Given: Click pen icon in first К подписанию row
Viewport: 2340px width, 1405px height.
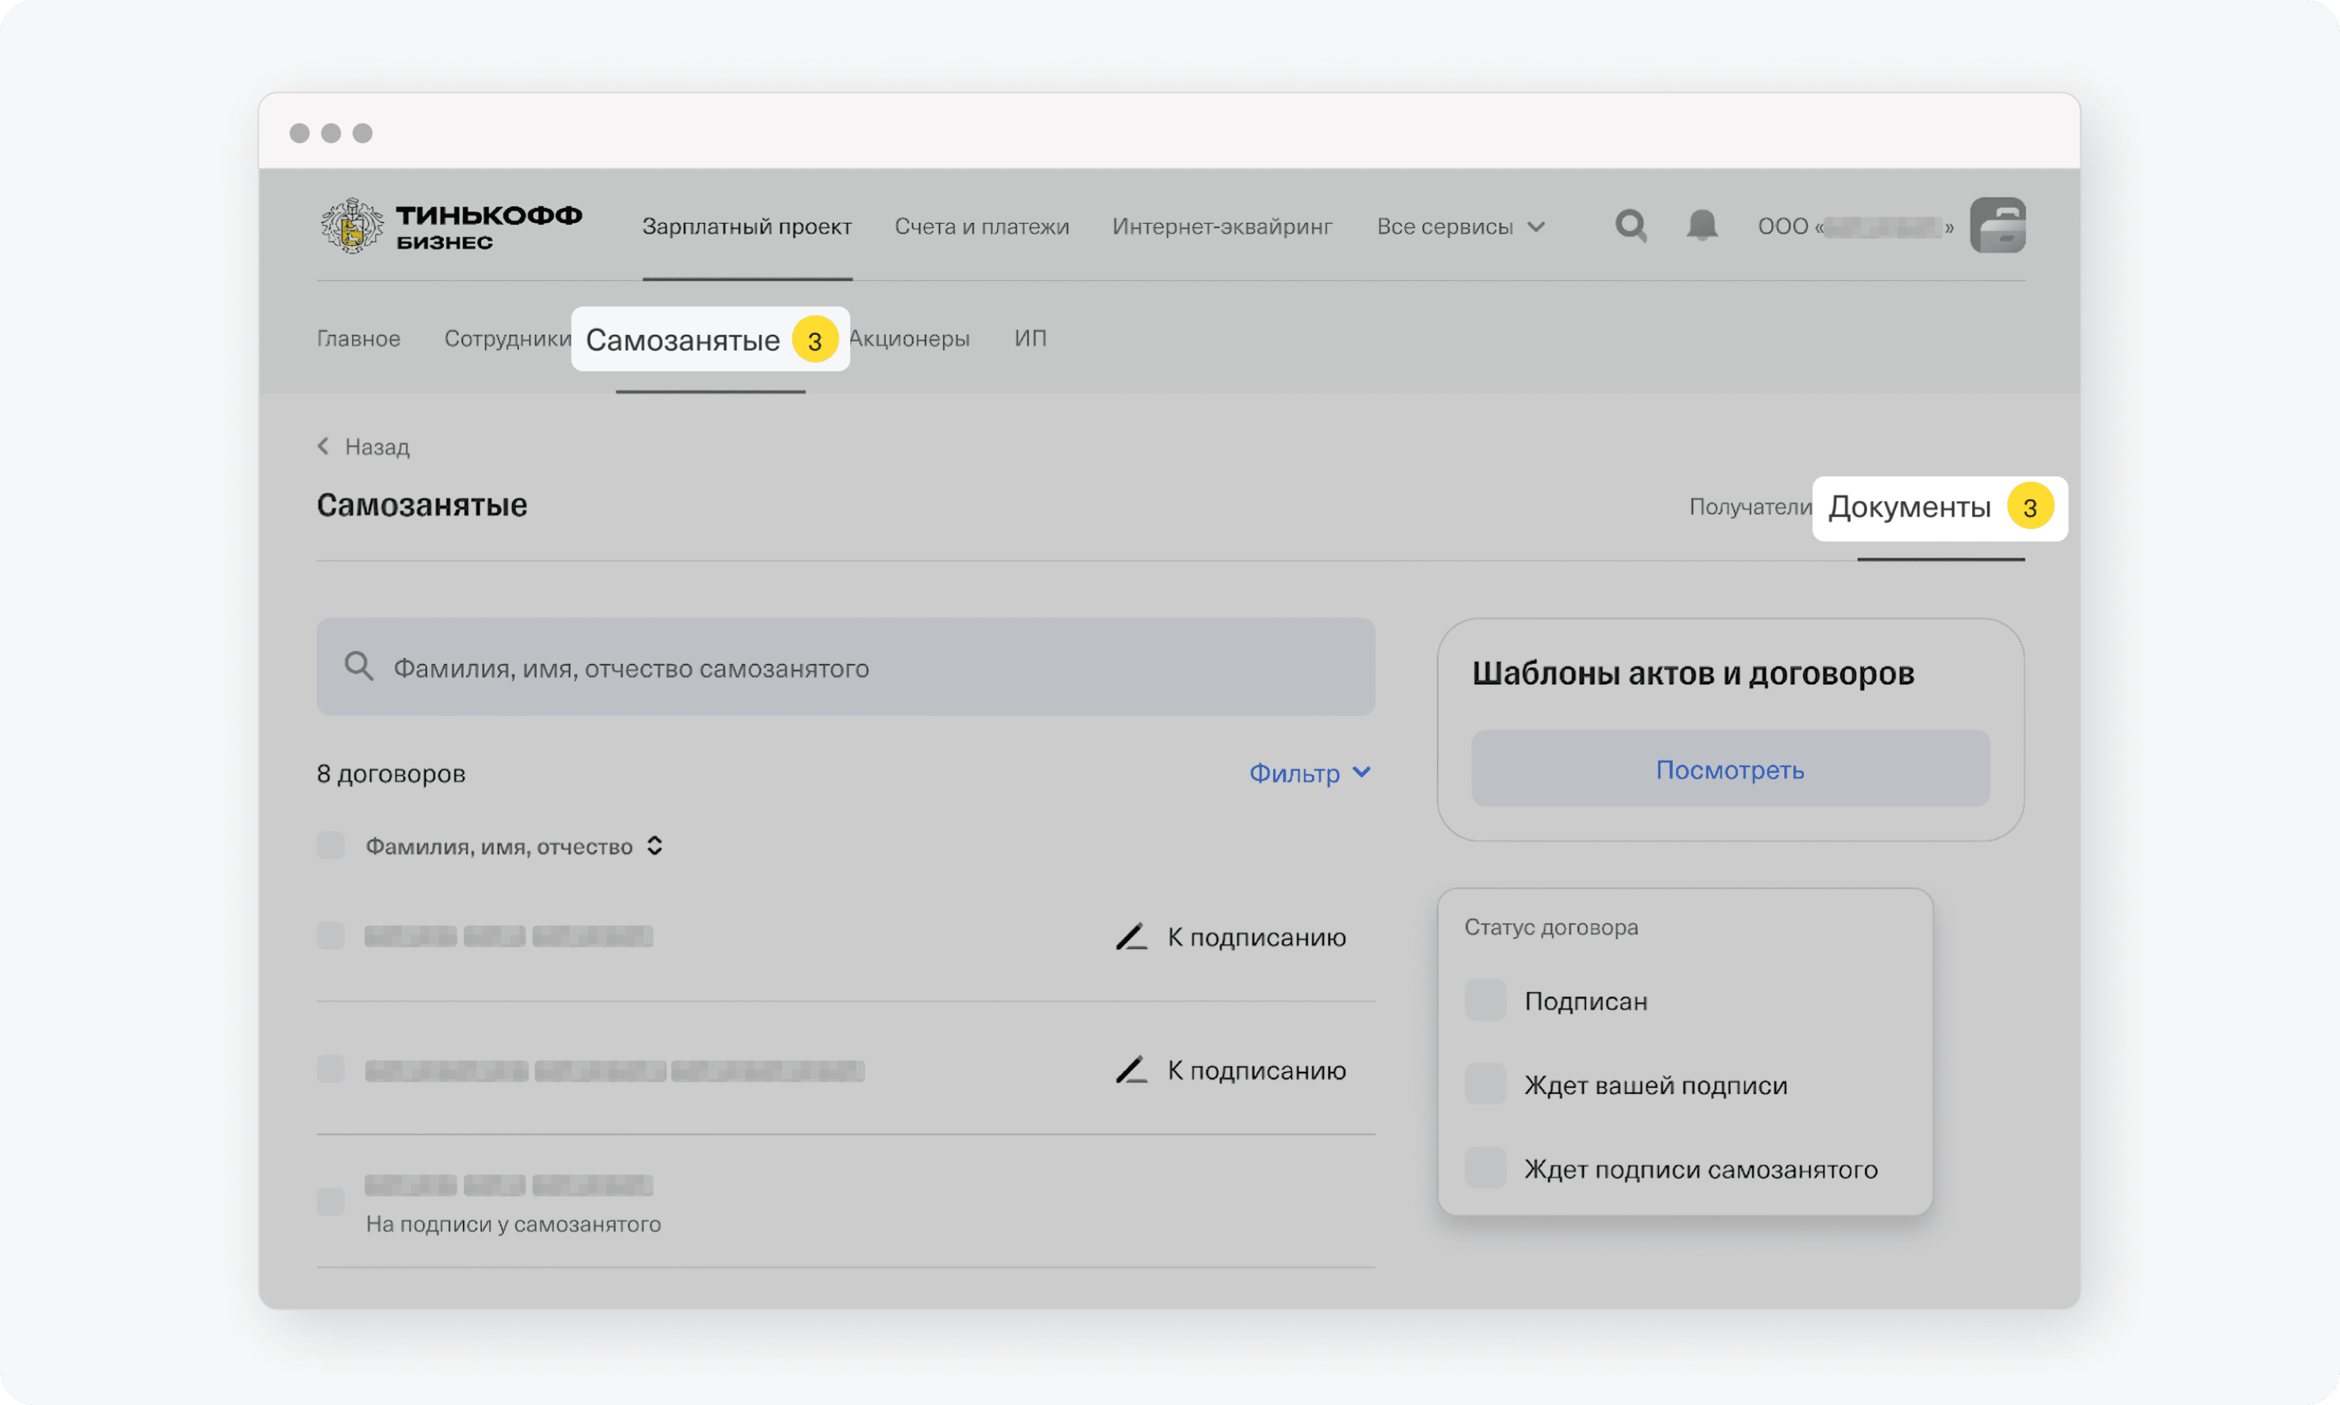Looking at the screenshot, I should coord(1131,938).
